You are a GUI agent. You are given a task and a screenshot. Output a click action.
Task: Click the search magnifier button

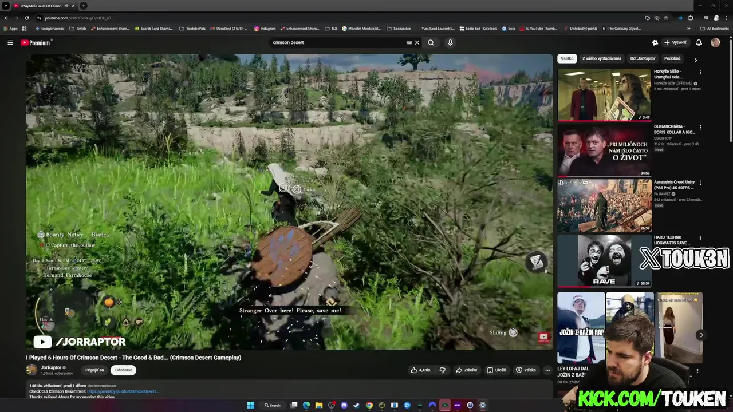tap(431, 42)
